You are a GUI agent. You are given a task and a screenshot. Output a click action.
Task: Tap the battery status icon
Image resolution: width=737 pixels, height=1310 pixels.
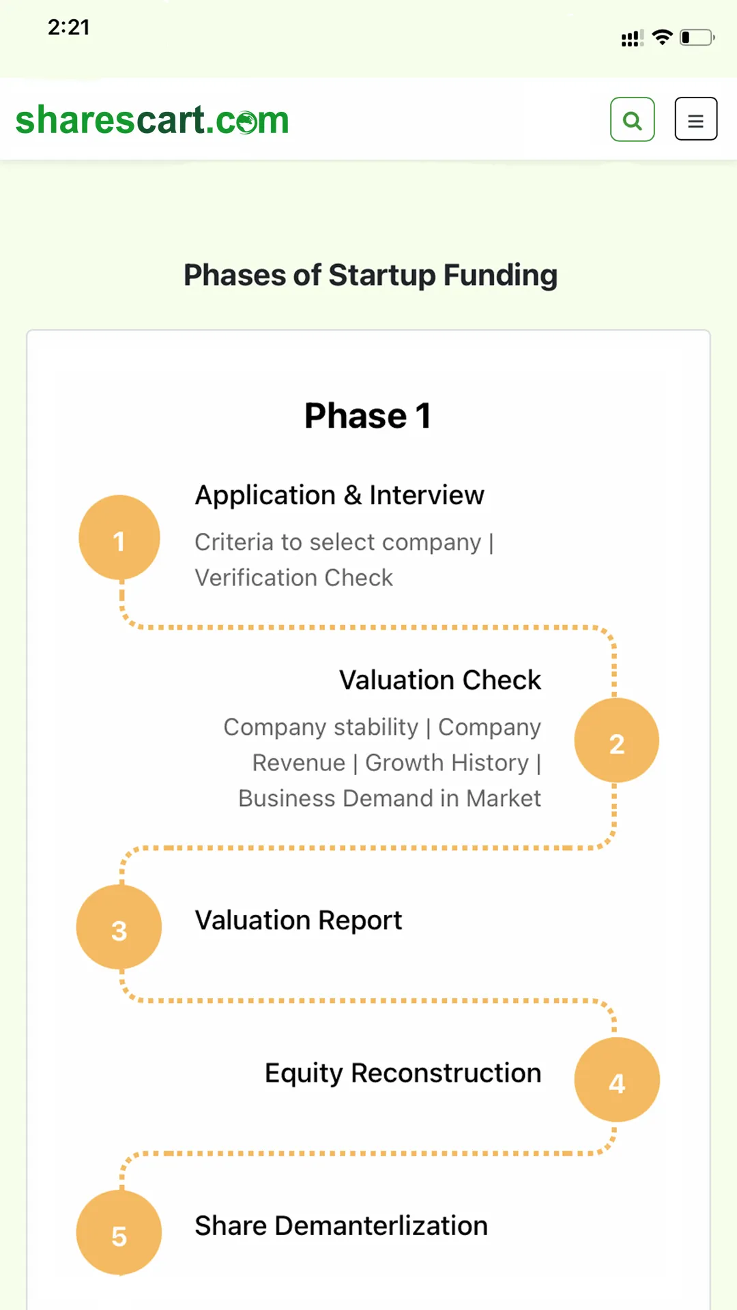tap(697, 38)
